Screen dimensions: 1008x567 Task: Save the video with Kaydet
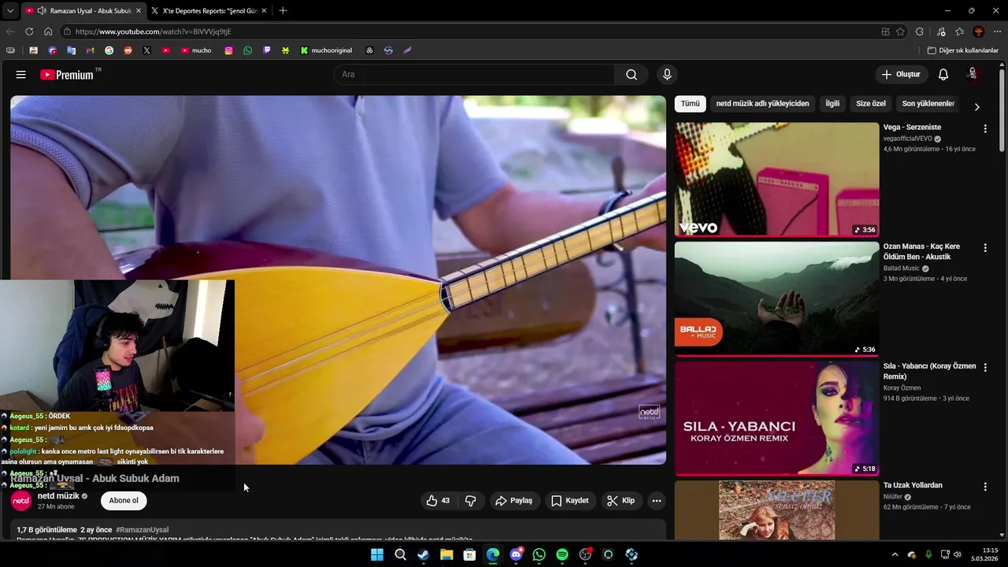coord(569,501)
